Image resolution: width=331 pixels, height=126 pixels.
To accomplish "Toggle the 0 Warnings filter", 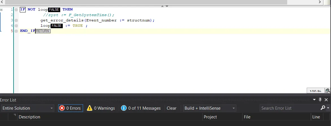I will coord(101,108).
